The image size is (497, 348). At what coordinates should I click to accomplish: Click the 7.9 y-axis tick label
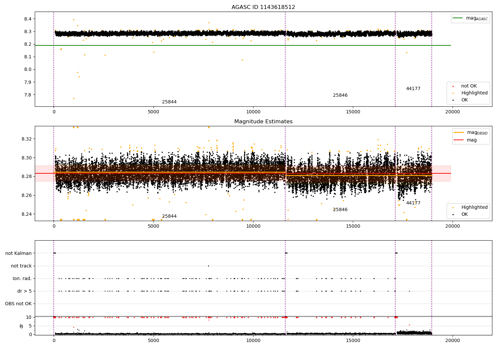(x=28, y=82)
